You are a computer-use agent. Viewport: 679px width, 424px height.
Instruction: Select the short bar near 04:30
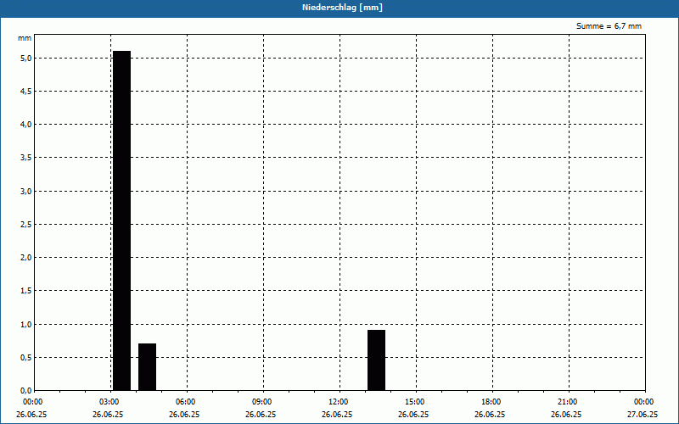147,367
